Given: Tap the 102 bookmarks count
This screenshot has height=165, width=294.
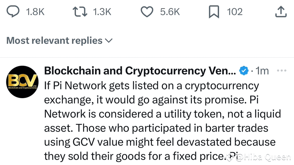Looking at the screenshot, I should click(234, 12).
